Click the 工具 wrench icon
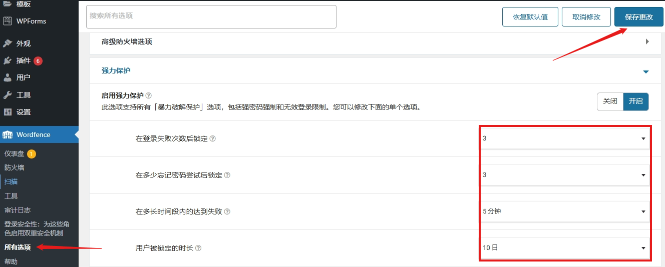The width and height of the screenshot is (665, 267). [8, 95]
